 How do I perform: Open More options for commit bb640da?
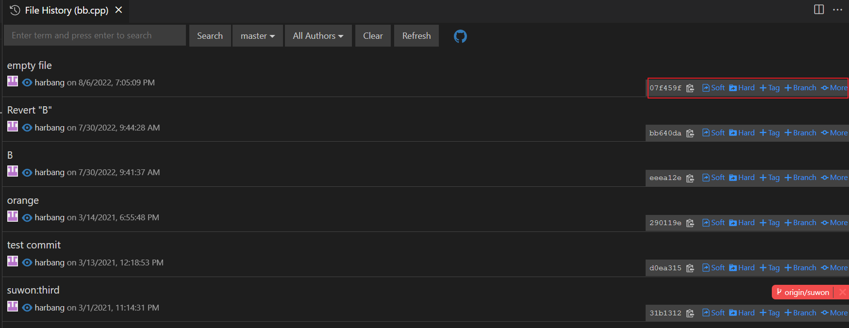834,133
